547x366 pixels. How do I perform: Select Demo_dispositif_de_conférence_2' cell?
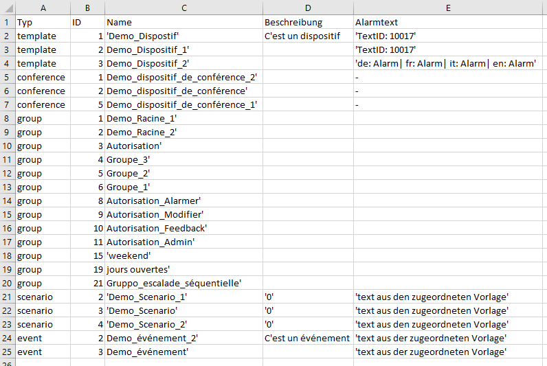(184, 77)
